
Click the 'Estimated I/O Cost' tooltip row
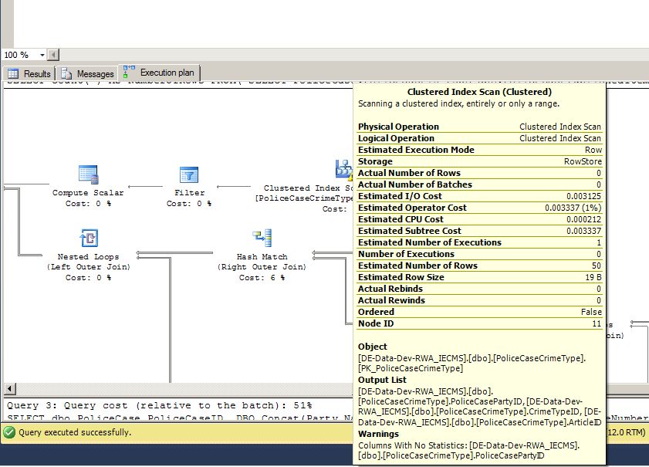[480, 196]
